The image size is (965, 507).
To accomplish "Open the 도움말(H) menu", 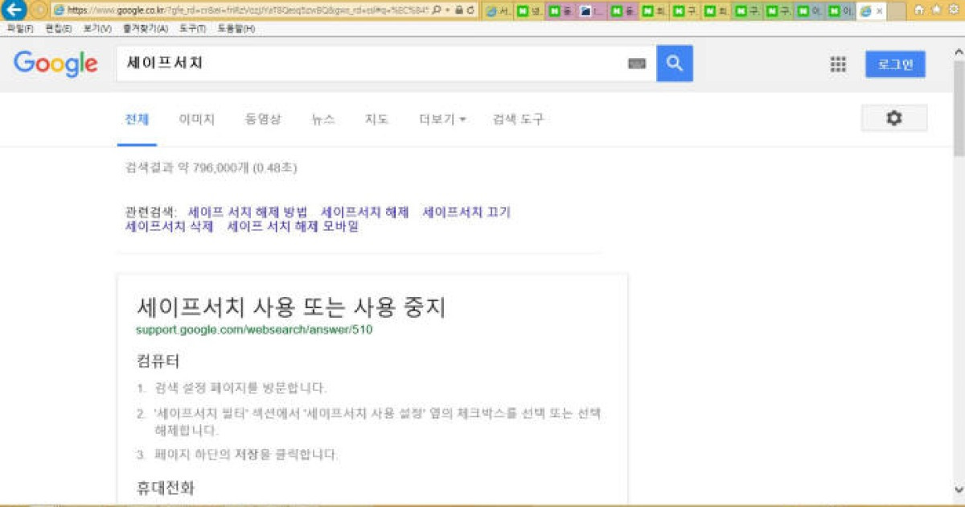I will (x=236, y=29).
